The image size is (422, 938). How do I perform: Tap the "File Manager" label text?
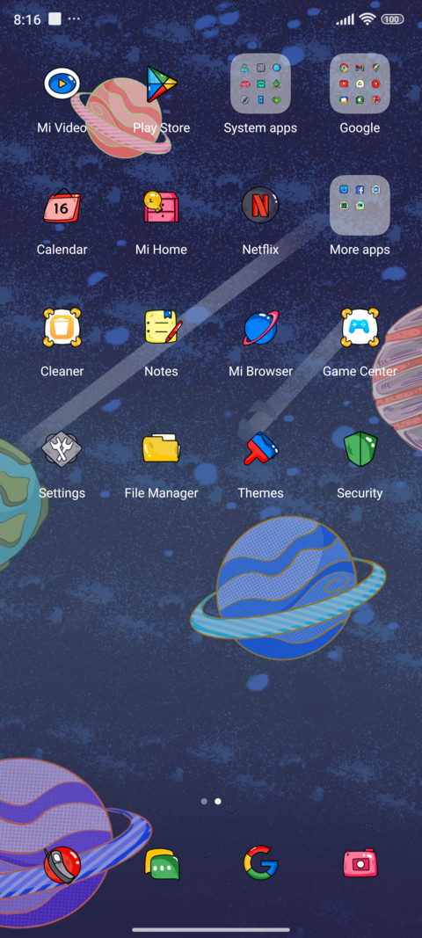161,493
